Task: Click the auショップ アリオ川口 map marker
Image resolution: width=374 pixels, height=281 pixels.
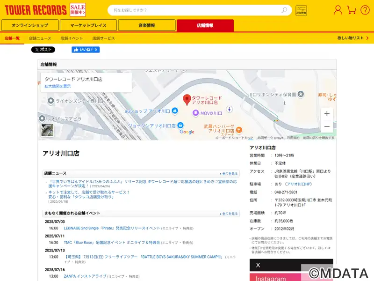Action: [x=175, y=111]
